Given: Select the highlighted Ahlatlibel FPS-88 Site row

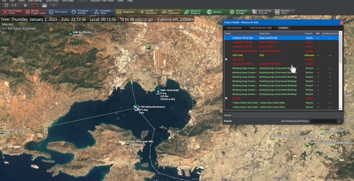Looking at the screenshot, I should [x=282, y=38].
